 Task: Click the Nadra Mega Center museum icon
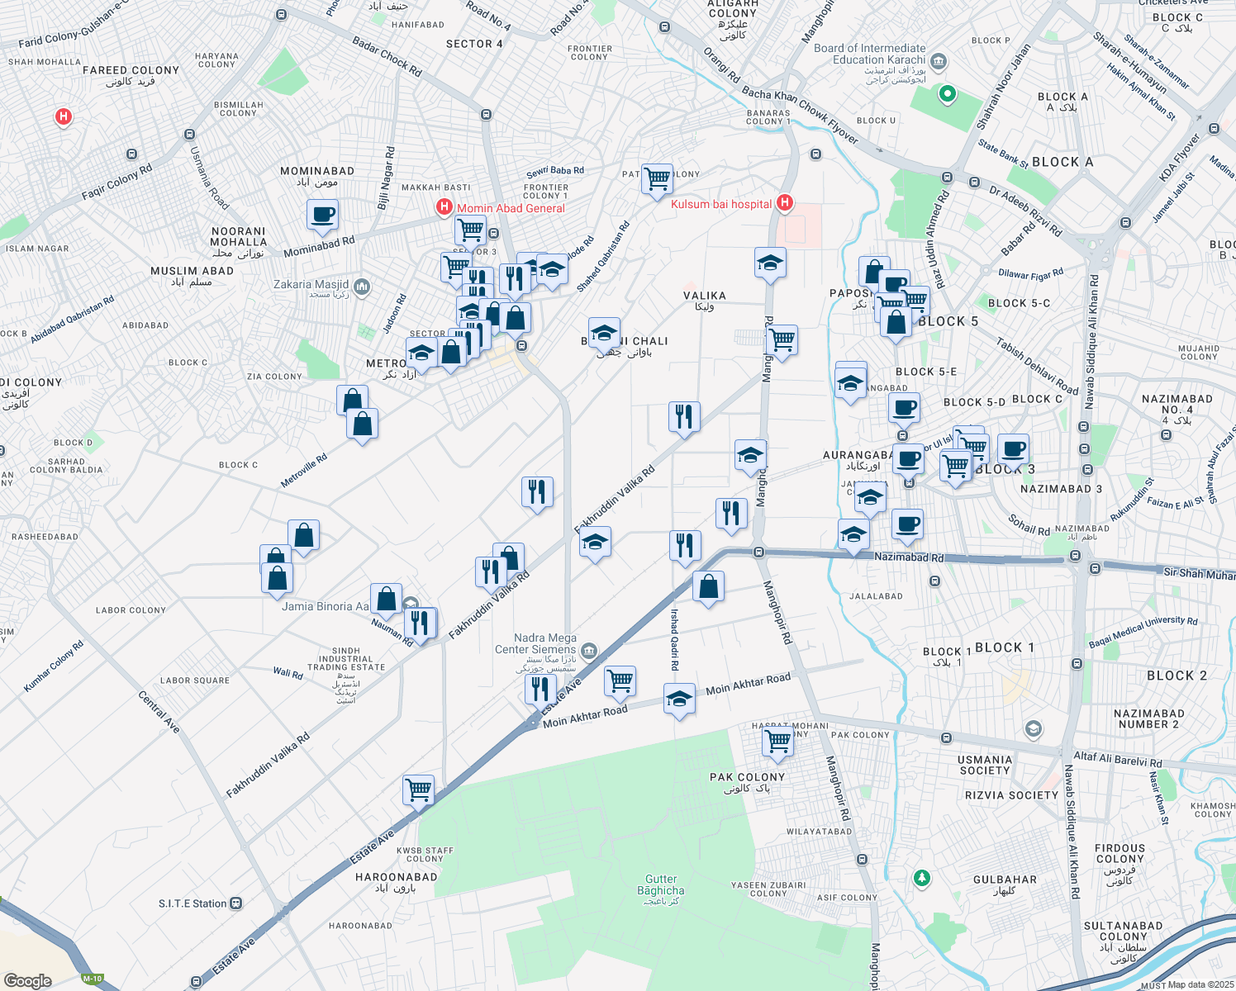[589, 651]
